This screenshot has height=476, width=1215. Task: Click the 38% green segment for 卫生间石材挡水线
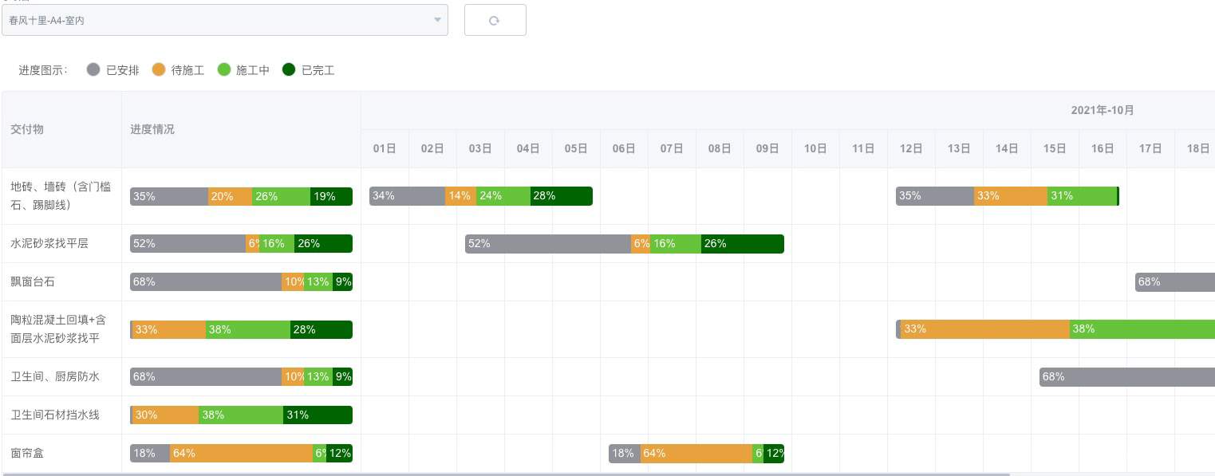coord(240,415)
